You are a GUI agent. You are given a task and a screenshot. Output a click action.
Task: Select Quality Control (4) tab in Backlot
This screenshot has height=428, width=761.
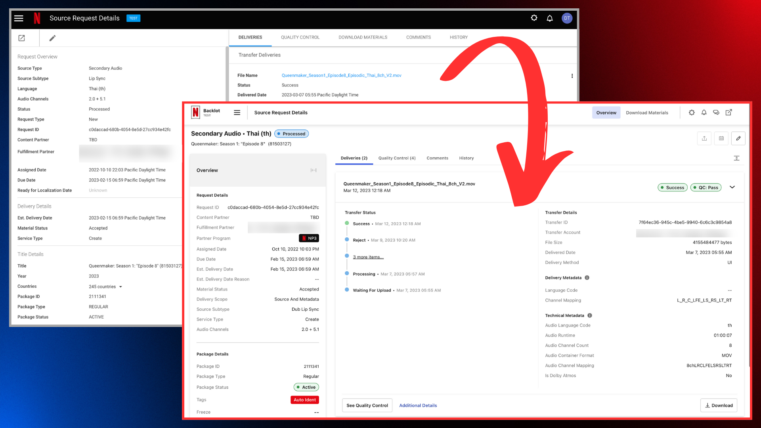397,158
